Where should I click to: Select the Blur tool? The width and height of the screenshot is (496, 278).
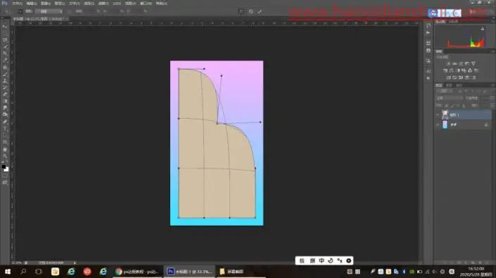[x=5, y=108]
